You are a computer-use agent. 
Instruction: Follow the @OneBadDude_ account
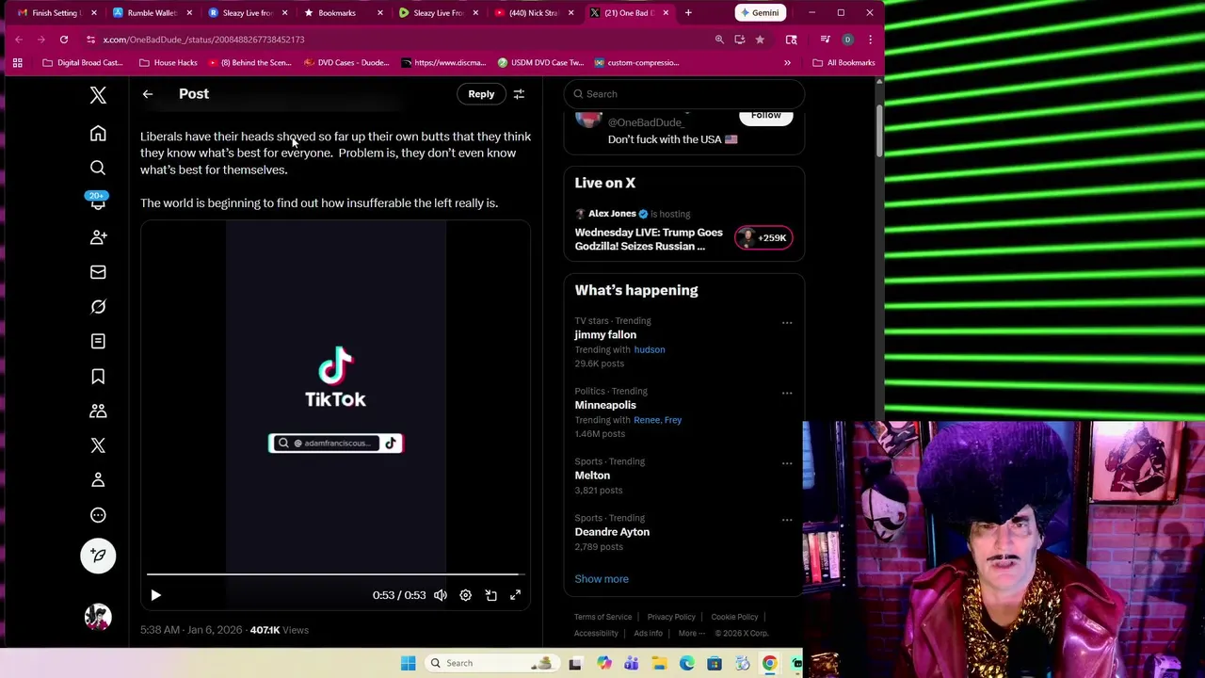click(765, 116)
